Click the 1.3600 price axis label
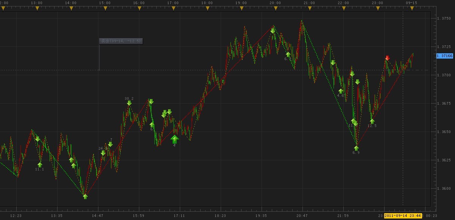 (443, 189)
